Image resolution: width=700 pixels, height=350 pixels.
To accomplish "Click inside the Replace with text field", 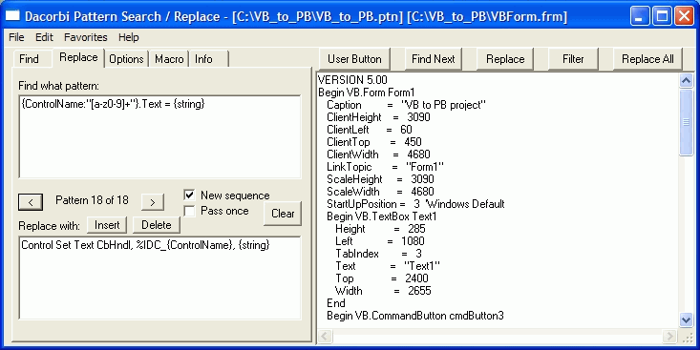I will [159, 278].
